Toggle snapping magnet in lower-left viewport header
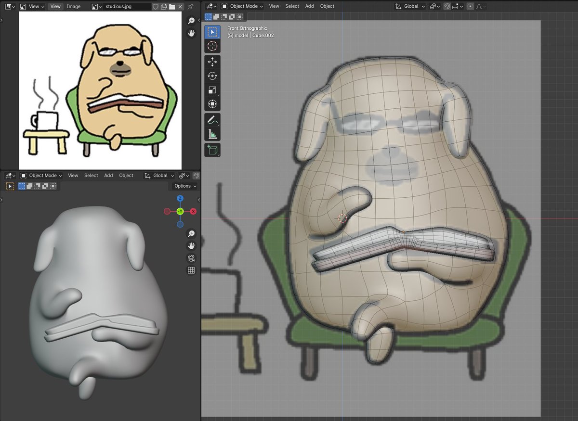 [197, 176]
